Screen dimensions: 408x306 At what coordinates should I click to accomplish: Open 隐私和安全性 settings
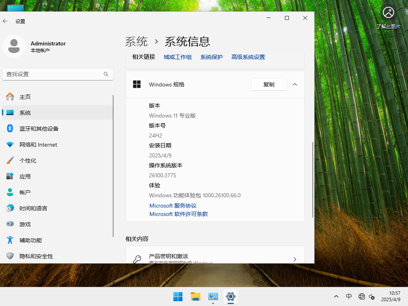coord(35,256)
